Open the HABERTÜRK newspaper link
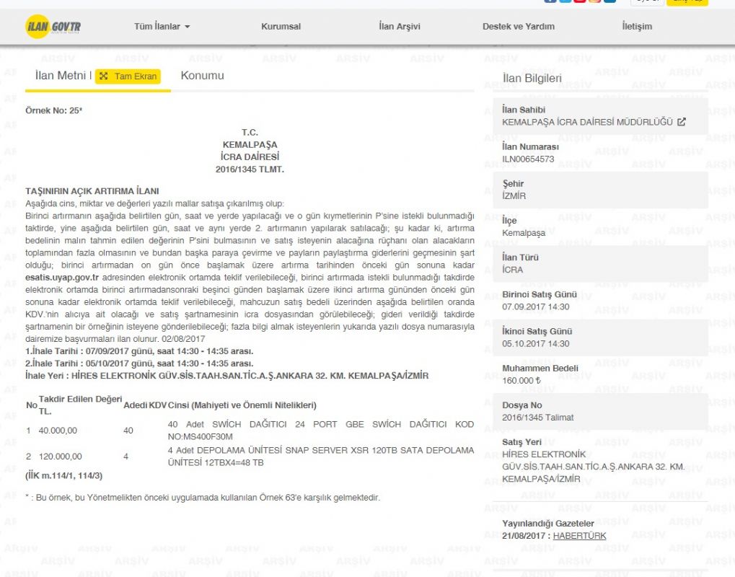Screen dimensions: 735x577 click(579, 536)
